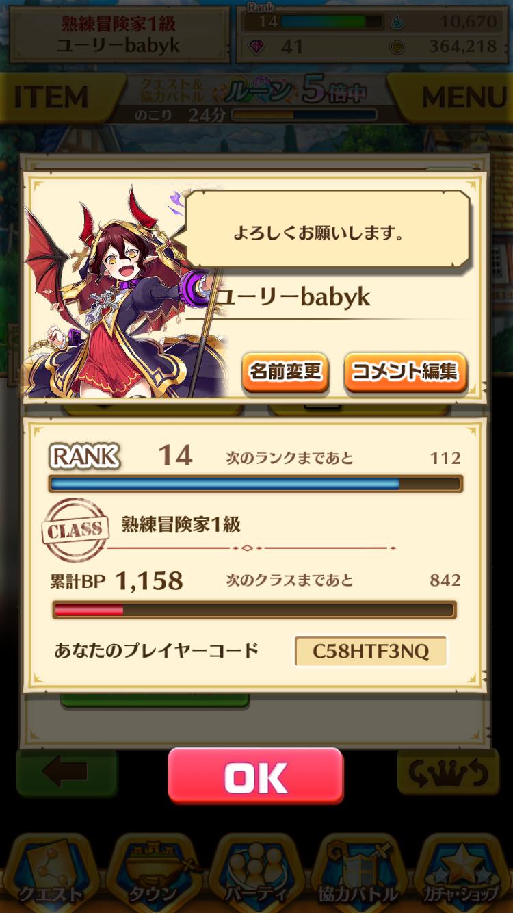Tap the pink gem currency icon
513x913 pixels.
[x=256, y=47]
